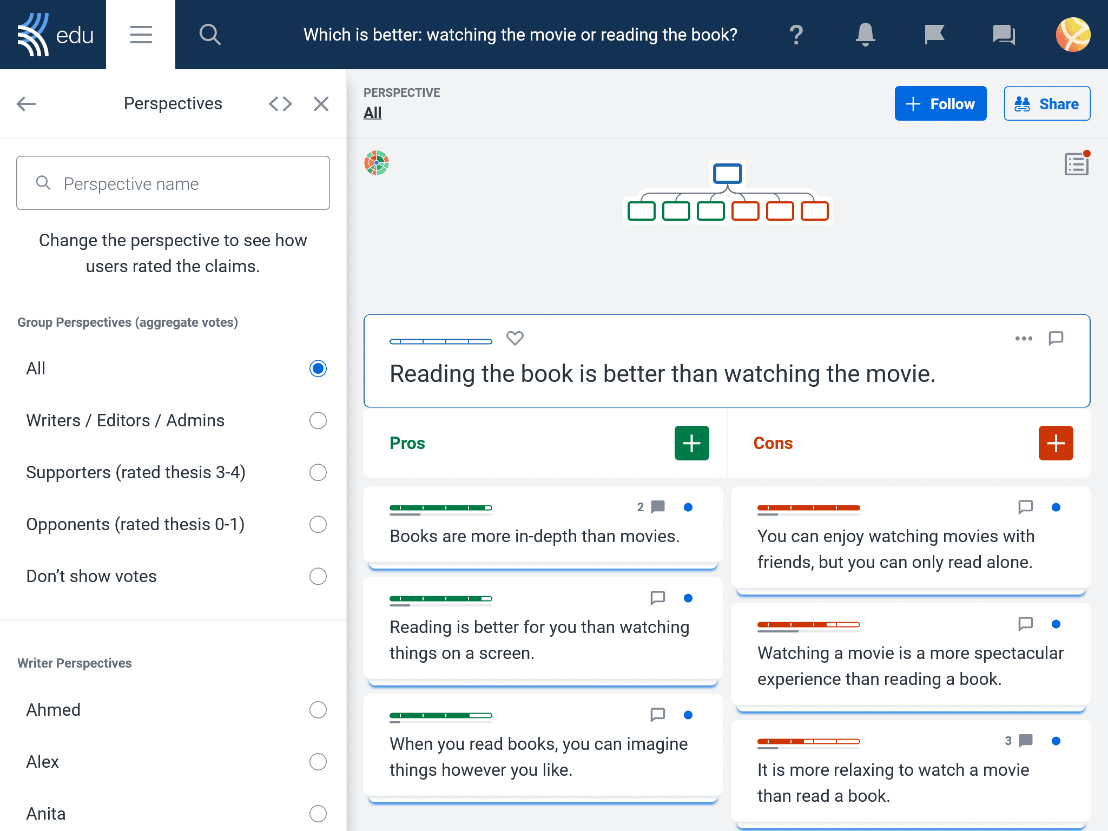Screen dimensions: 1108x831
Task: Click rating bar on 'more relaxing to watch' claim
Action: (809, 742)
